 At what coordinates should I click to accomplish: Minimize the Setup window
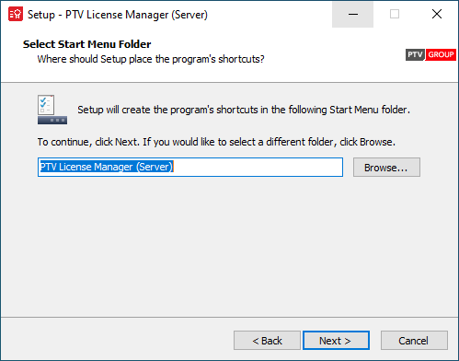[x=352, y=14]
